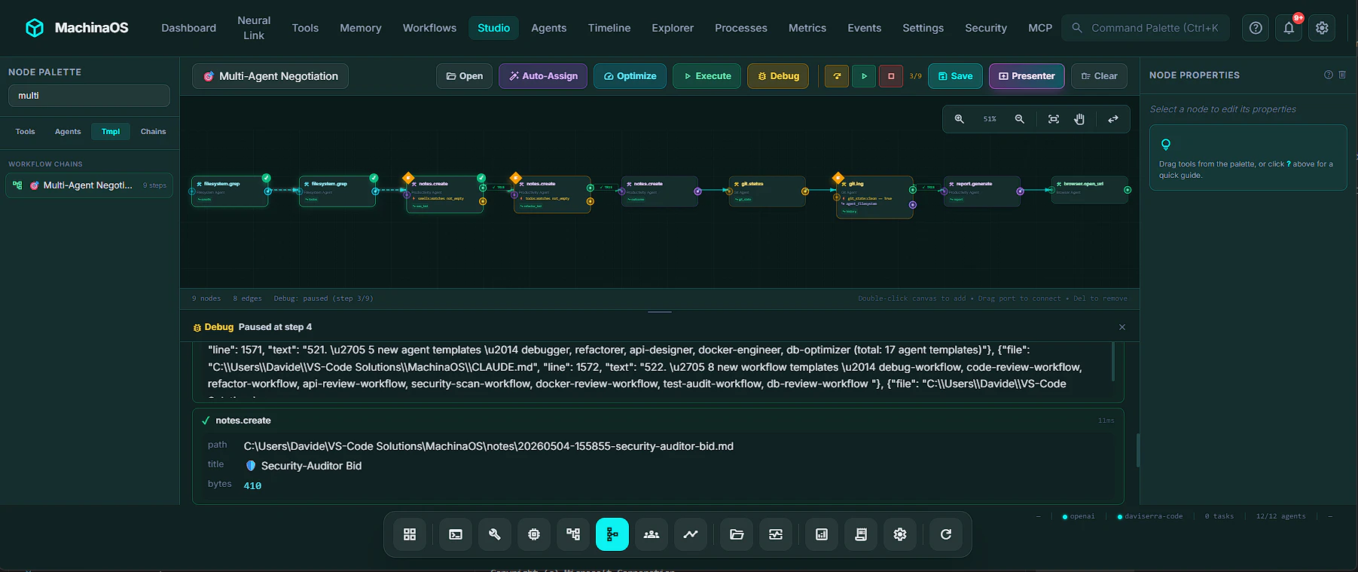
Task: Focus the node palette search field
Action: tap(89, 96)
